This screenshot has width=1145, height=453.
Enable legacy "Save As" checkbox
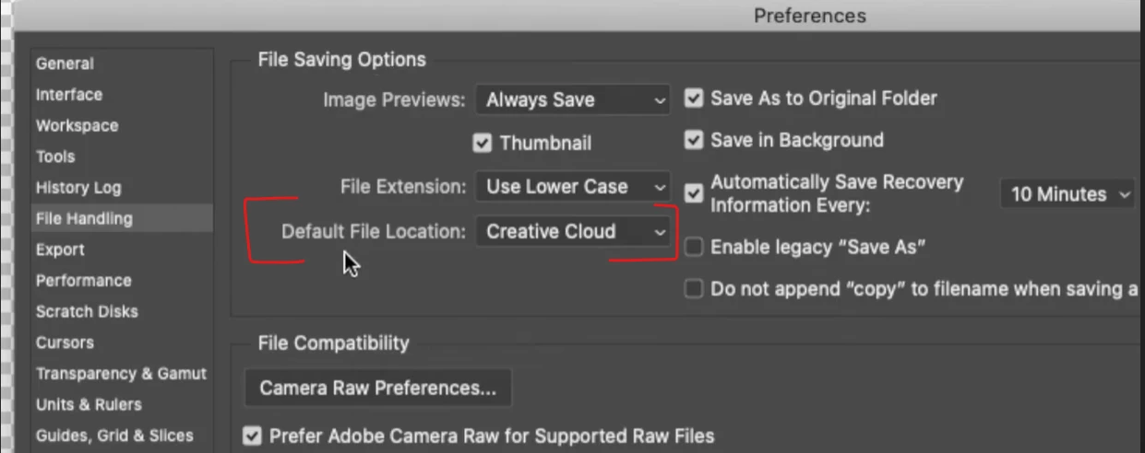(694, 247)
